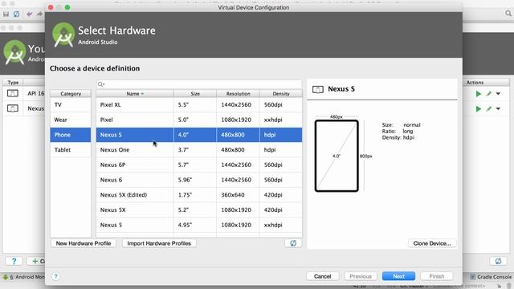
Task: Click AVD Manager refresh icon at bottom right
Action: [x=498, y=261]
